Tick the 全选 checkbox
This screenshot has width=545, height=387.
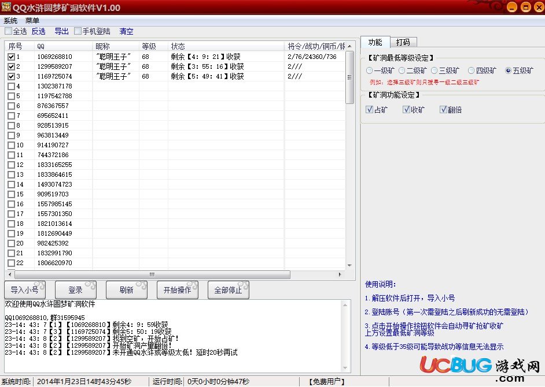8,31
